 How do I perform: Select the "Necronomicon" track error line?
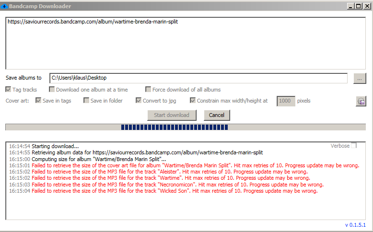(x=166, y=185)
